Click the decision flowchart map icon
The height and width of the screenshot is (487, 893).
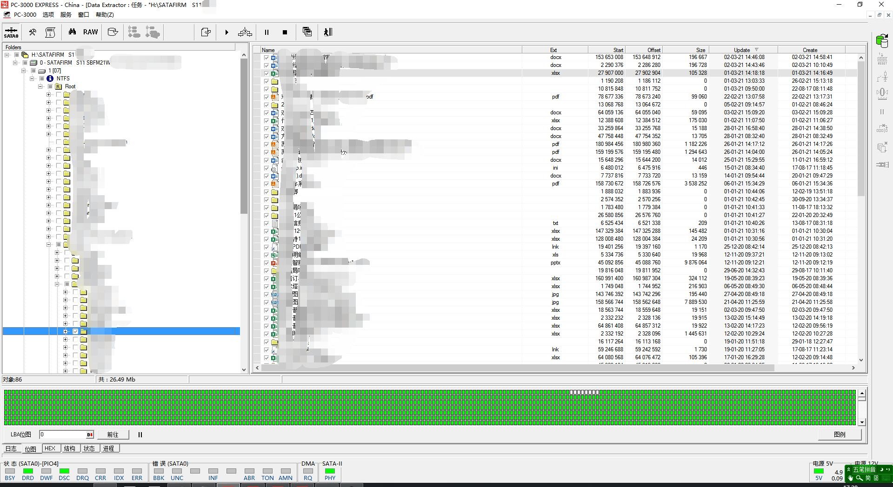(245, 32)
